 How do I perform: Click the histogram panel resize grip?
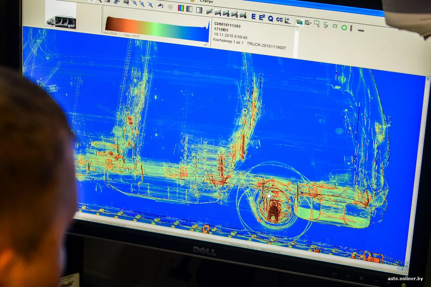tap(205, 44)
